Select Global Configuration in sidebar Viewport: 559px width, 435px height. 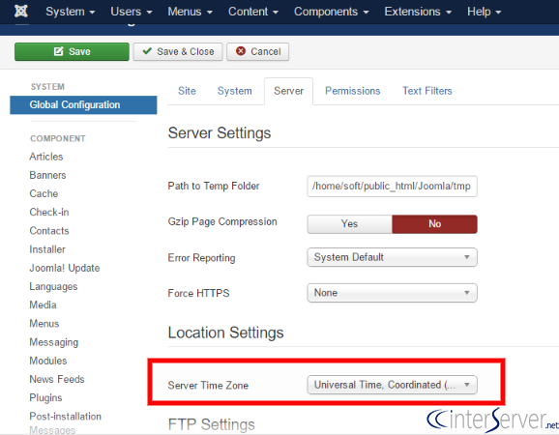[83, 104]
